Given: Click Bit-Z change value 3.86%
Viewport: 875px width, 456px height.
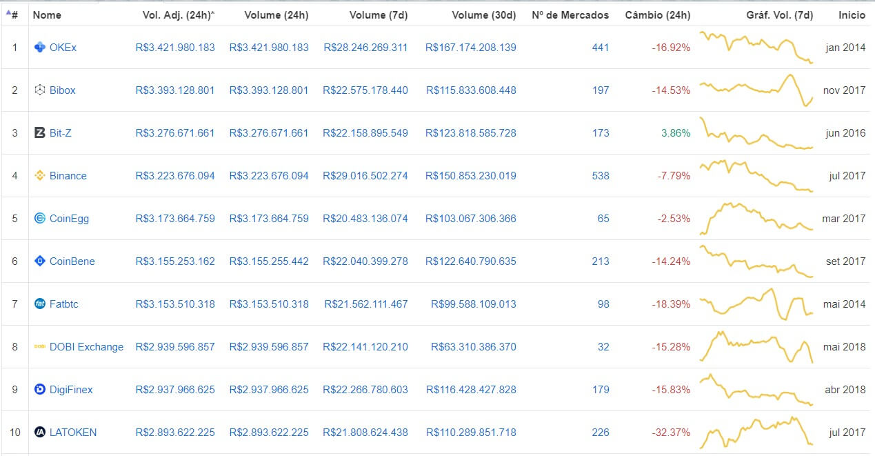Looking at the screenshot, I should (x=676, y=132).
